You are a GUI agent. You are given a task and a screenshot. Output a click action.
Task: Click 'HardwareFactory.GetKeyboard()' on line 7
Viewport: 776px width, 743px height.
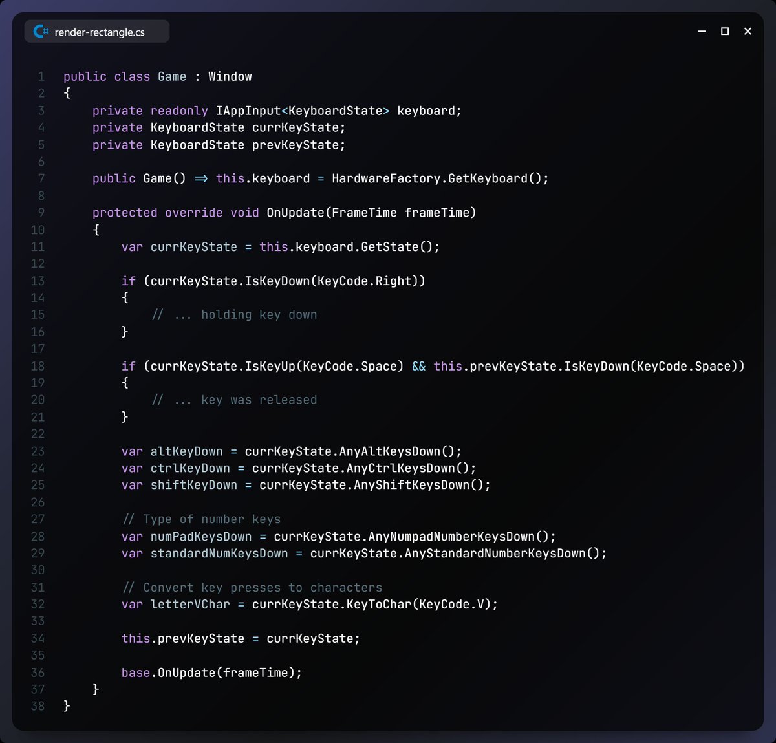(x=436, y=178)
